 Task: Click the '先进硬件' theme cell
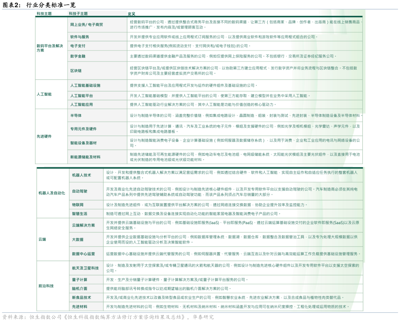pos(51,136)
